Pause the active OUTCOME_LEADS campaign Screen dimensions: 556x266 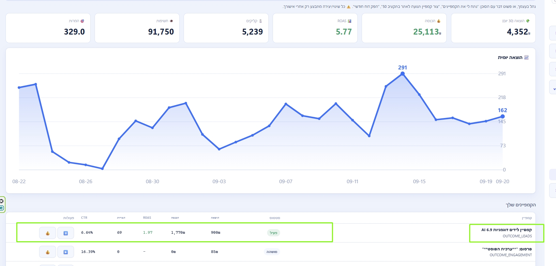coord(66,233)
